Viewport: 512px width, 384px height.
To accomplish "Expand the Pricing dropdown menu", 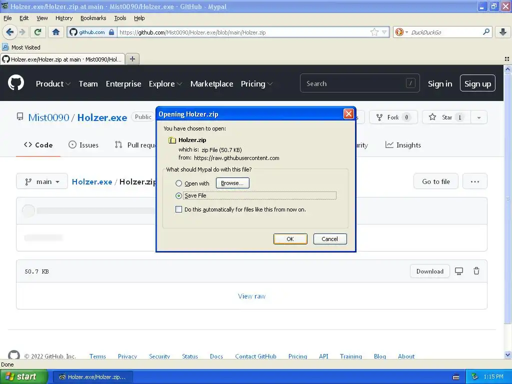I will click(256, 84).
